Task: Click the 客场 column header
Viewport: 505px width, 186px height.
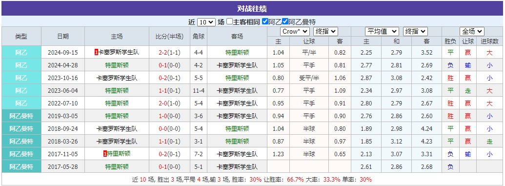Action: (237, 37)
